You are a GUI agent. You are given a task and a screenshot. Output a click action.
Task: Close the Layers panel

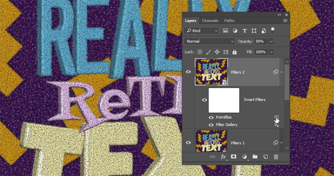tap(286, 14)
